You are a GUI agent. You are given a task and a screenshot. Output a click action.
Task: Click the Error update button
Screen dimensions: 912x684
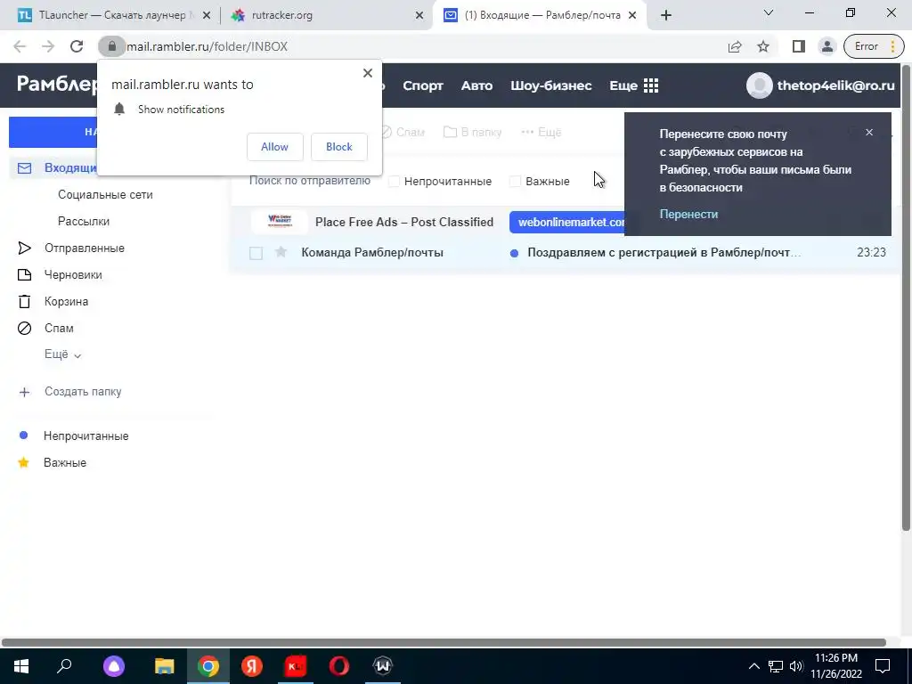click(873, 46)
